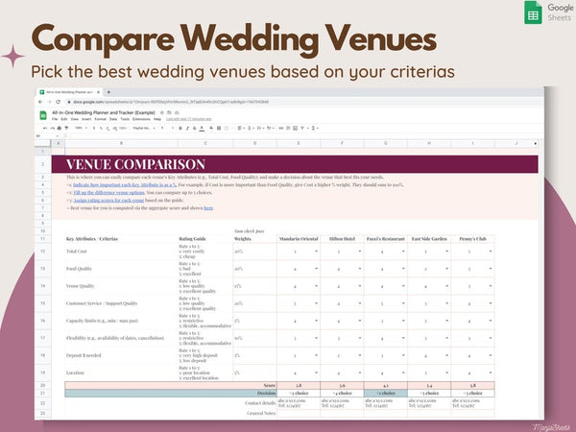Click the print icon in the toolbar
This screenshot has width=576, height=432.
(57, 127)
